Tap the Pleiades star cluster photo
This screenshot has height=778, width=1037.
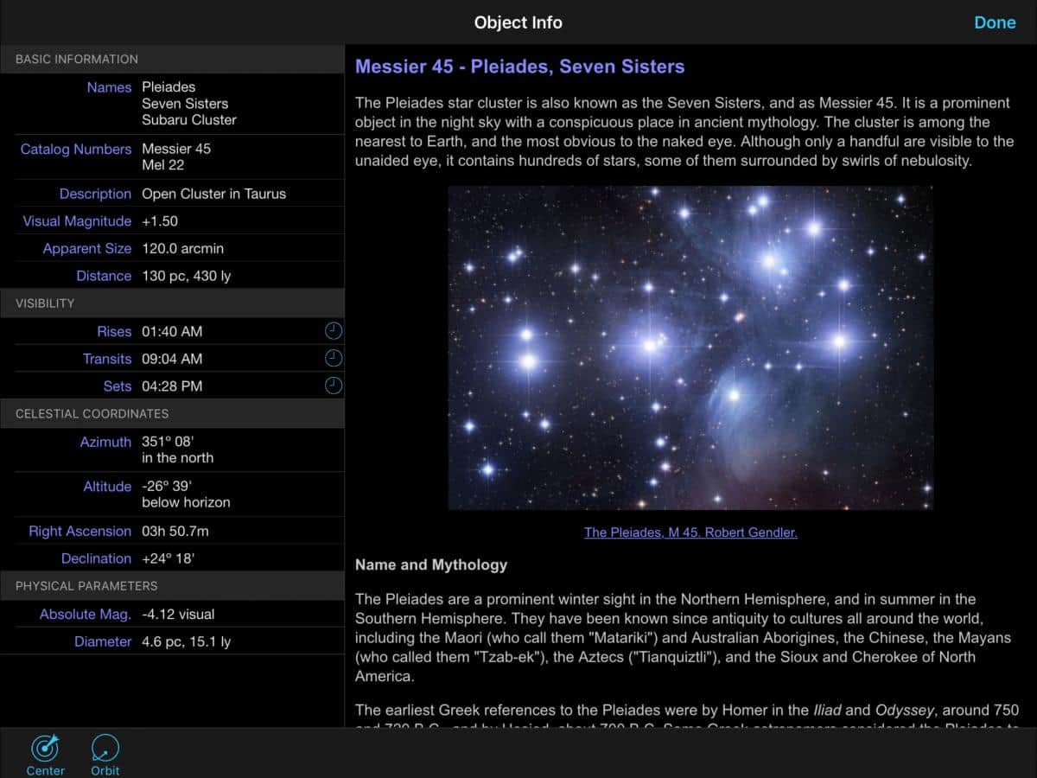[x=690, y=348]
